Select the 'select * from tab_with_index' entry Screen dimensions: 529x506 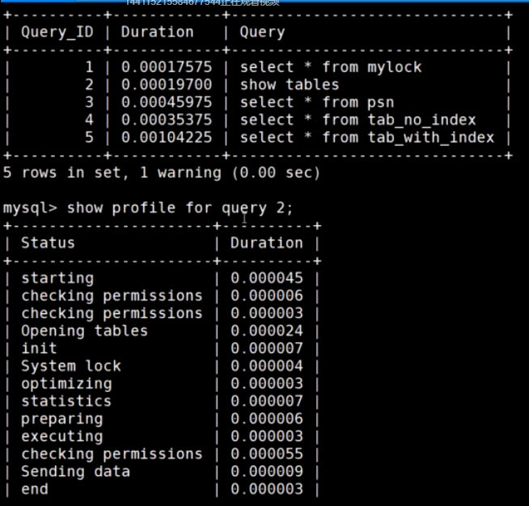click(366, 138)
